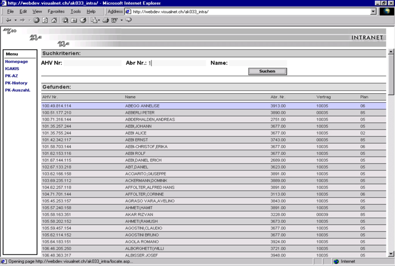395x266 pixels.
Task: Focus the AHV Nr input field
Action: tap(92, 63)
